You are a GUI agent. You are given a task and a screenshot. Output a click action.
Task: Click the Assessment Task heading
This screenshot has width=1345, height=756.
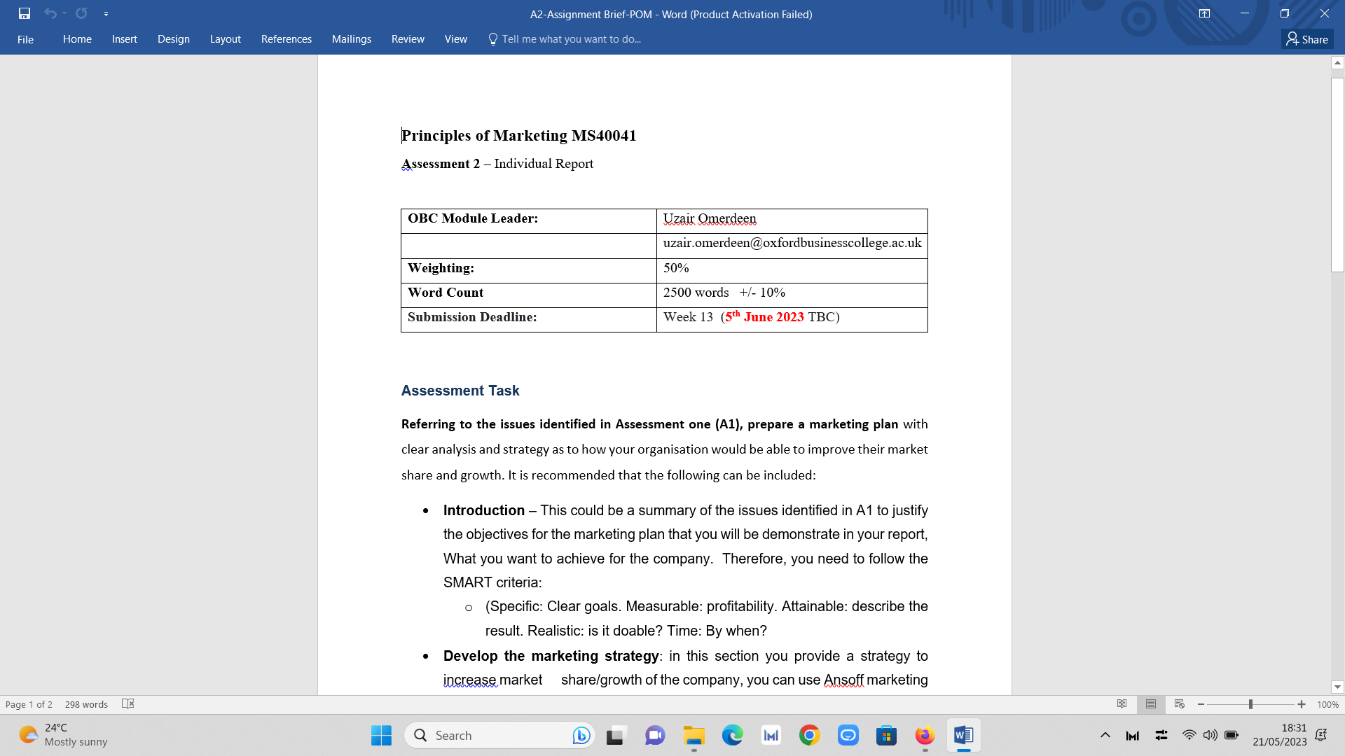pos(460,391)
